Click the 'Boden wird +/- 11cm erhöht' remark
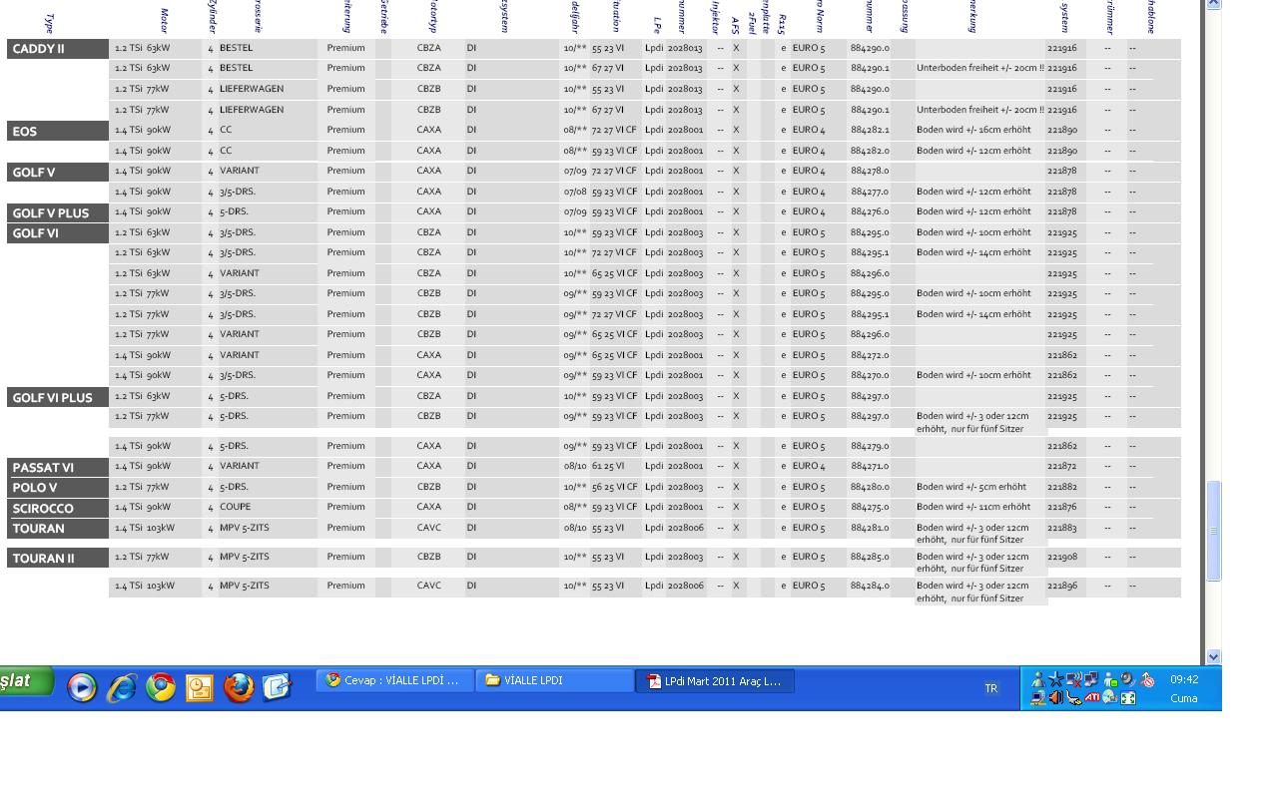The width and height of the screenshot is (1278, 798). click(x=973, y=507)
